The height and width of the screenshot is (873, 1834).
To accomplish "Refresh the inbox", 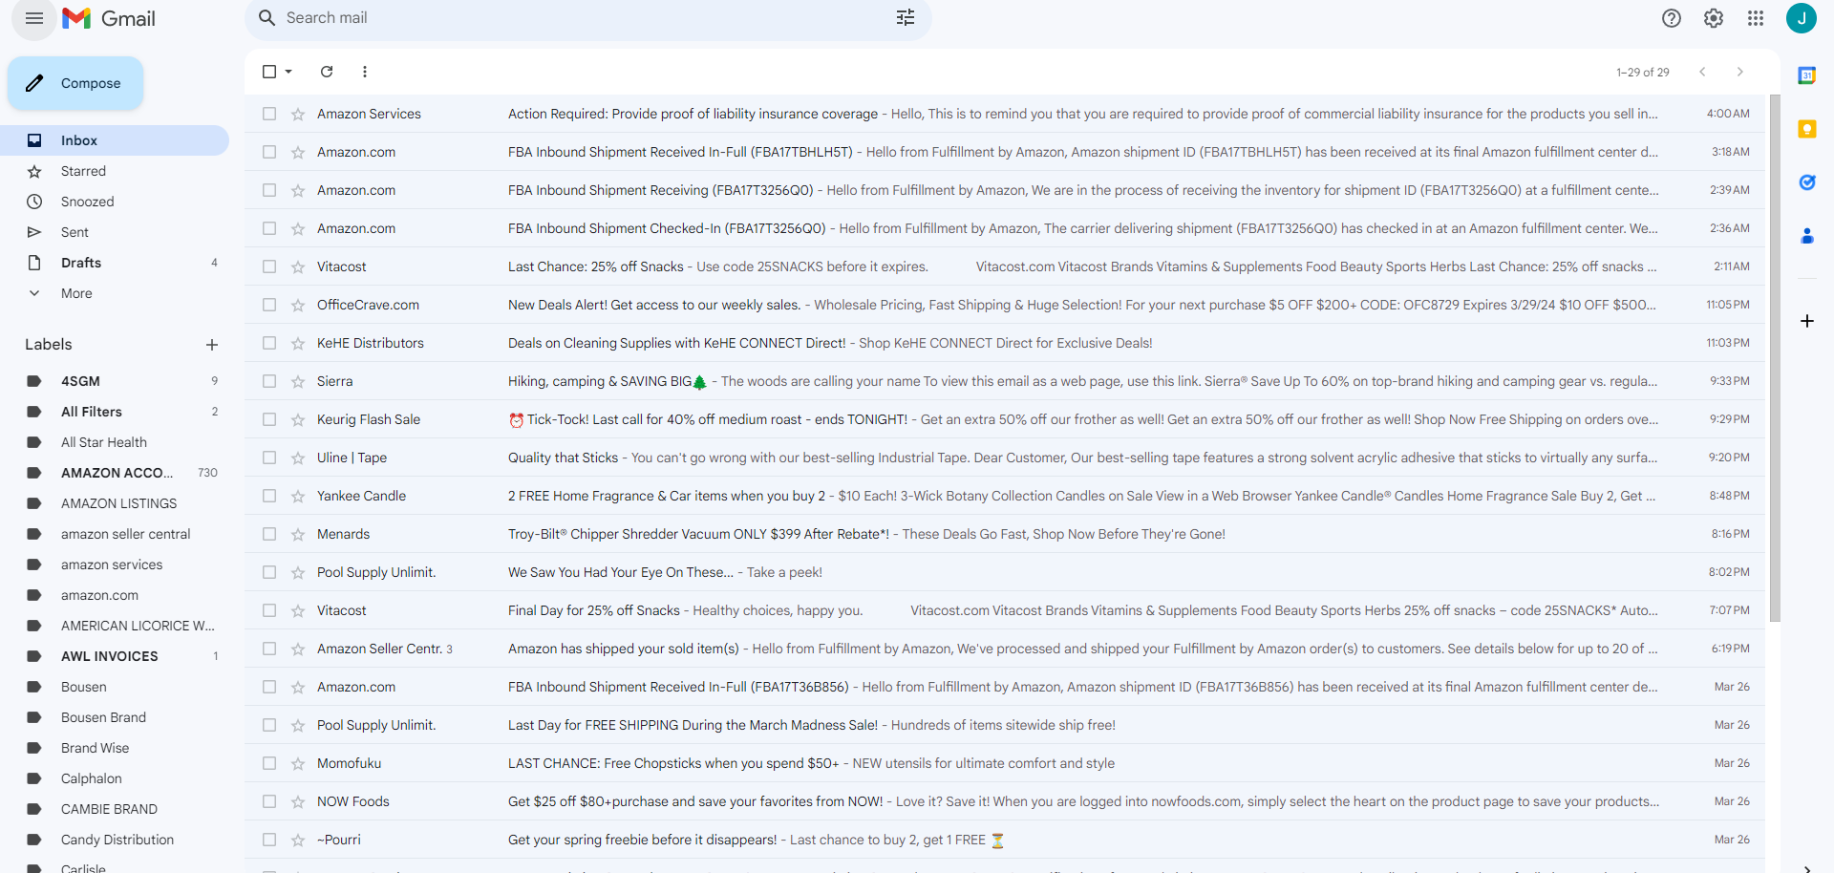I will 327,72.
